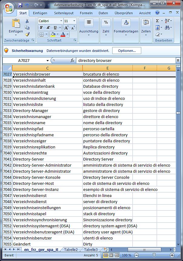The image size is (183, 261).
Task: Expand fill color dropdown arrow
Action: pyautogui.click(x=57, y=34)
